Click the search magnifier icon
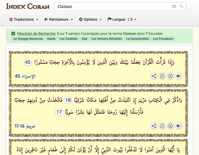Image resolution: width=199 pixels, height=155 pixels. [x=182, y=6]
